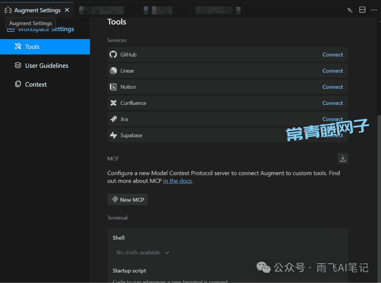Switch to the Augment Settings tab

coord(37,10)
